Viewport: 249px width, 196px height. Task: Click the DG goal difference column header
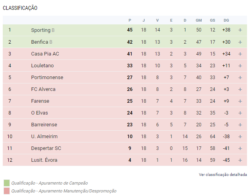[226, 20]
